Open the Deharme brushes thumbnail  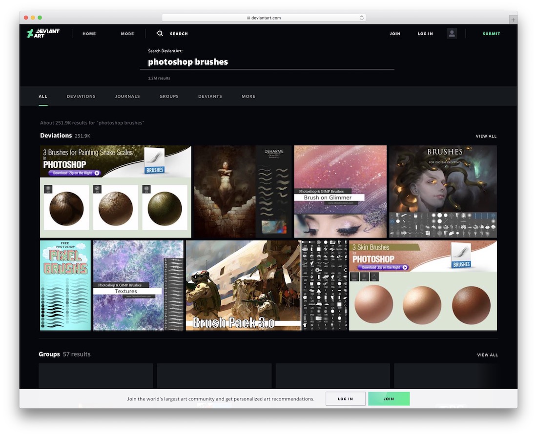click(243, 192)
